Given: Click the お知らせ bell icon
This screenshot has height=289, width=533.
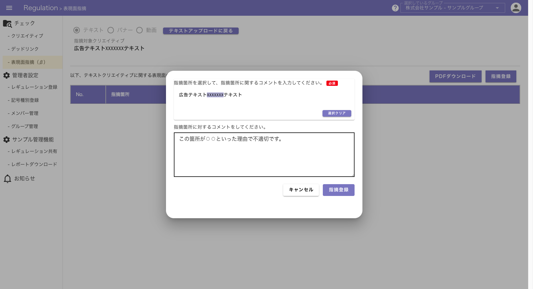Looking at the screenshot, I should pyautogui.click(x=7, y=179).
